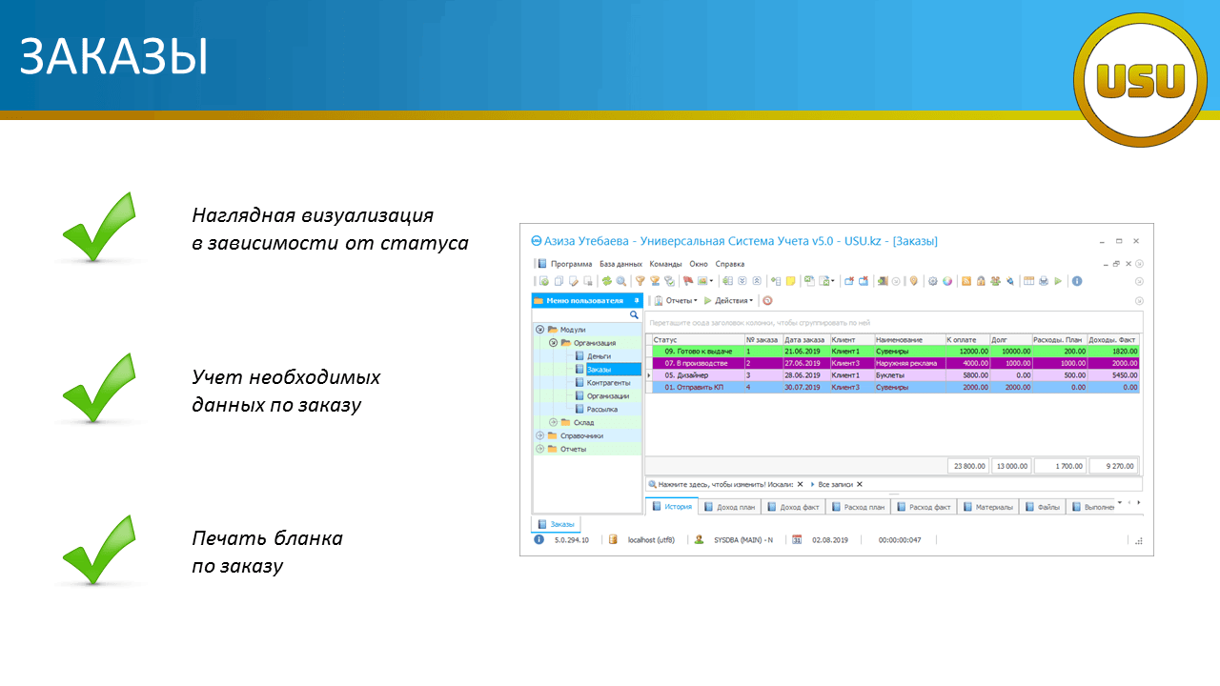Open the tab list dropdown arrow after Выполнен
Screen dimensions: 1220x686
[1120, 502]
